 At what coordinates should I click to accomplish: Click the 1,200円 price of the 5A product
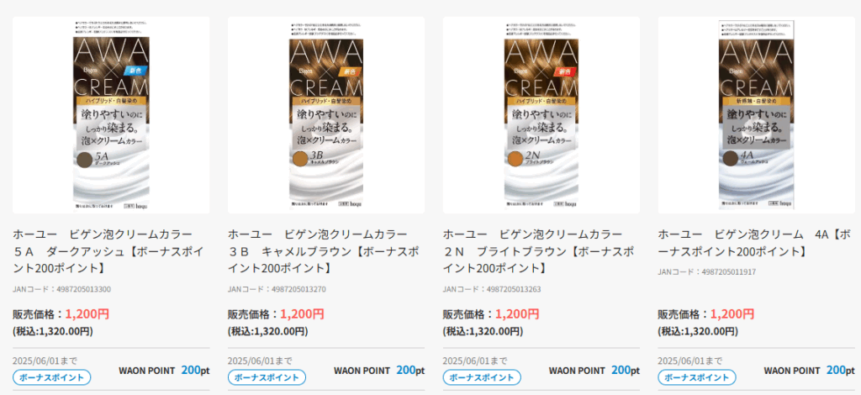[87, 313]
